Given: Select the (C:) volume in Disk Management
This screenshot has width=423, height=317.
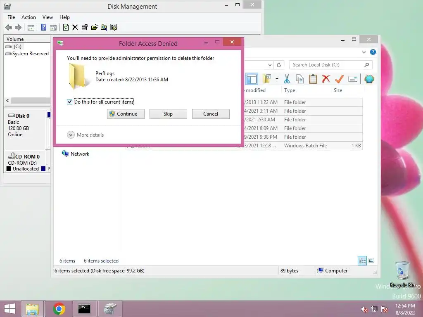Looking at the screenshot, I should pyautogui.click(x=15, y=46).
